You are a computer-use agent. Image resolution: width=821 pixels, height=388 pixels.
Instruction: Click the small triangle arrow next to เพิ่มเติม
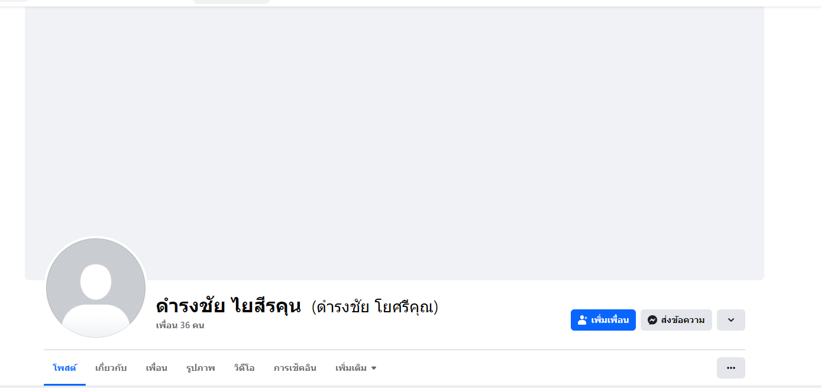[374, 368]
